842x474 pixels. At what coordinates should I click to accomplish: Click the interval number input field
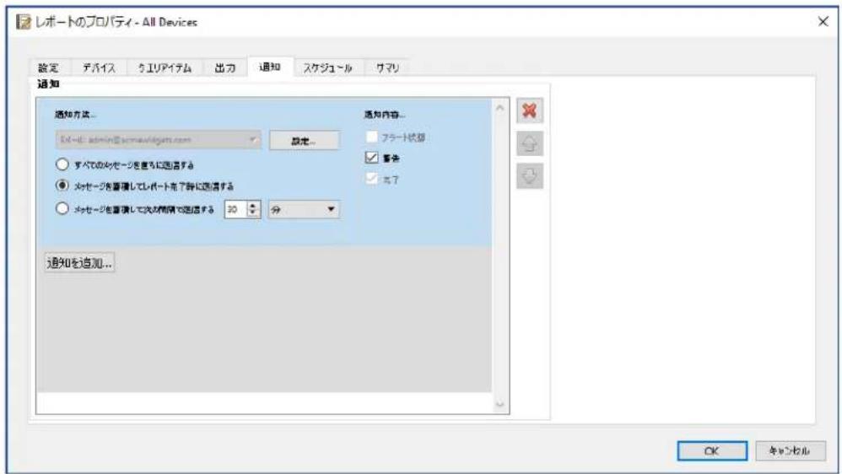click(235, 209)
